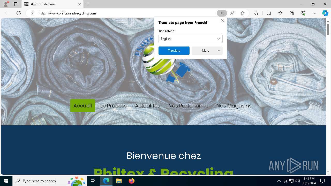Expand the Translate to language dropdown

[x=191, y=39]
